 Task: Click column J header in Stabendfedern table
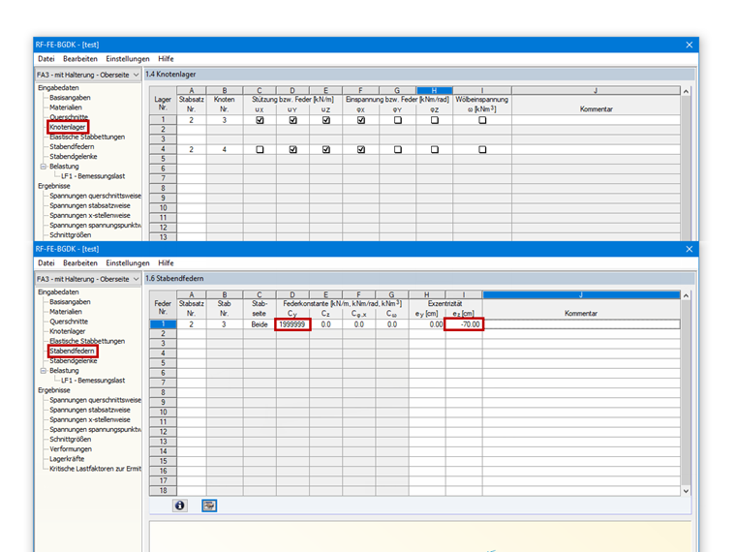[x=581, y=294]
